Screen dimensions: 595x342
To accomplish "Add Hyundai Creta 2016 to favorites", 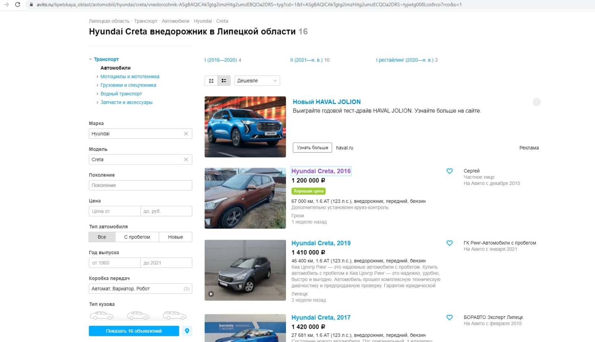I will pos(450,171).
